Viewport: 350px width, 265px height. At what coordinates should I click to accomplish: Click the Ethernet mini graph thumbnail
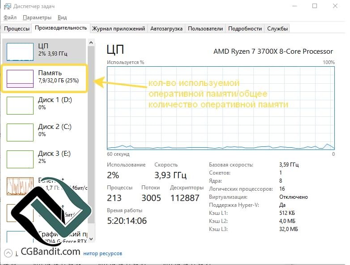(20, 186)
